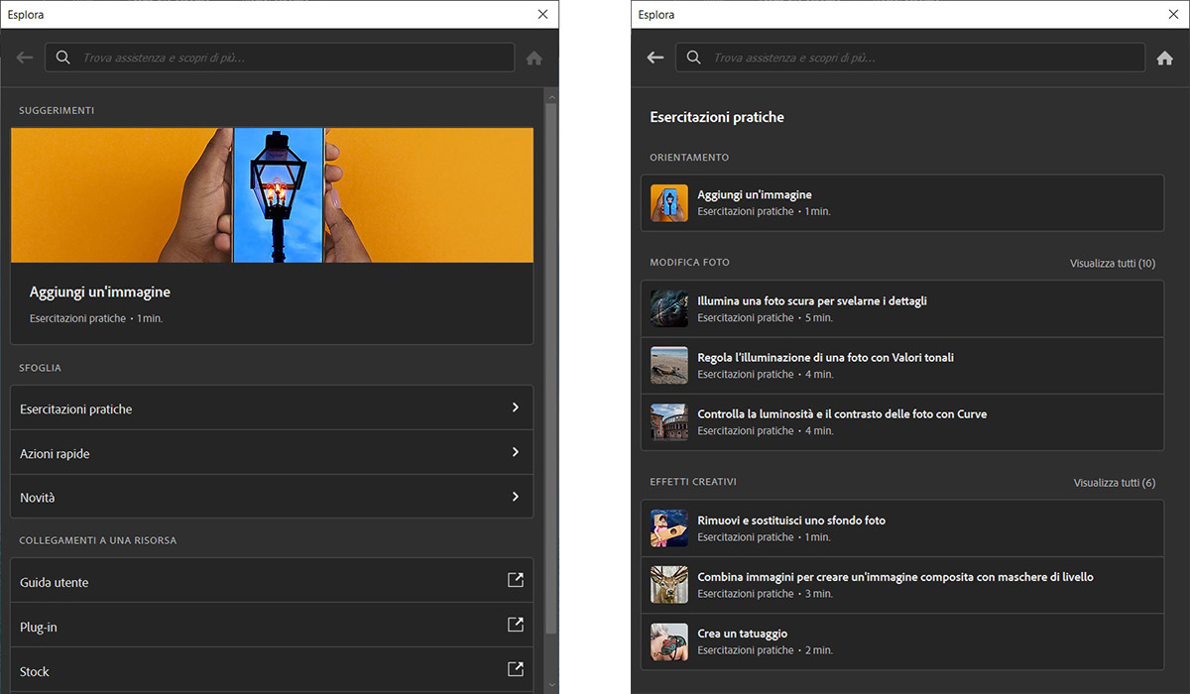
Task: Click the search magnifier in the left panel
Action: click(x=63, y=58)
